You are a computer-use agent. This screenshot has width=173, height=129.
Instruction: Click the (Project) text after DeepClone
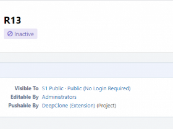[x=107, y=106]
